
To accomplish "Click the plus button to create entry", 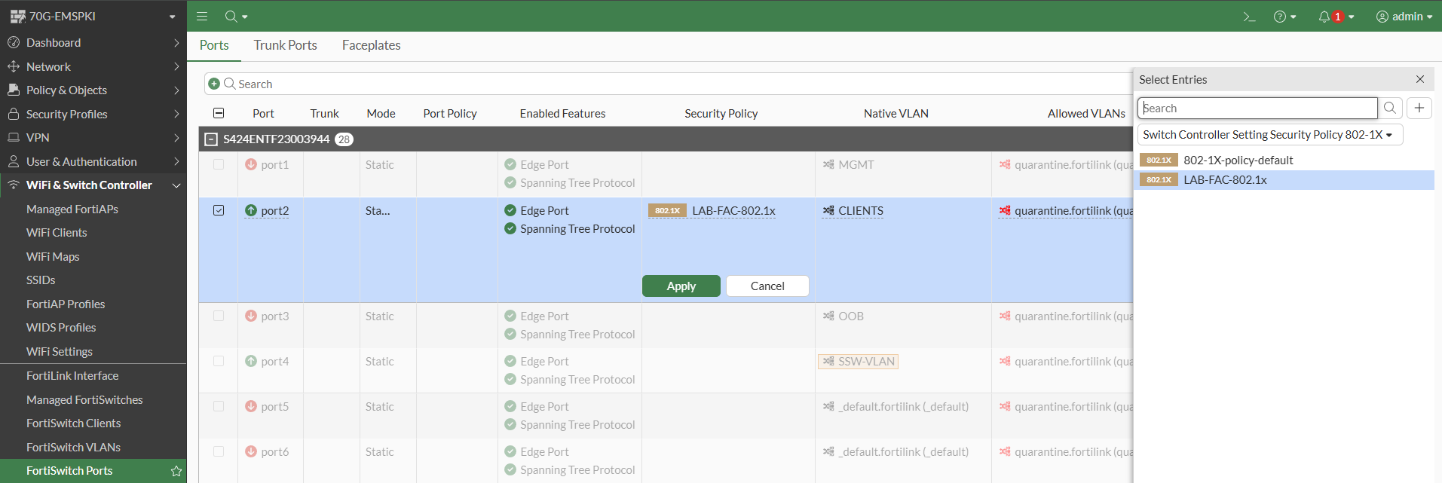I will coord(1419,108).
